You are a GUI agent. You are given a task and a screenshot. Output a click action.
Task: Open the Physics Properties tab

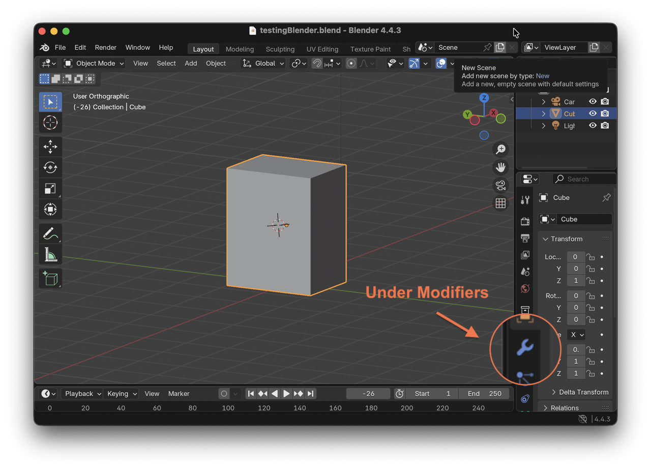point(525,398)
